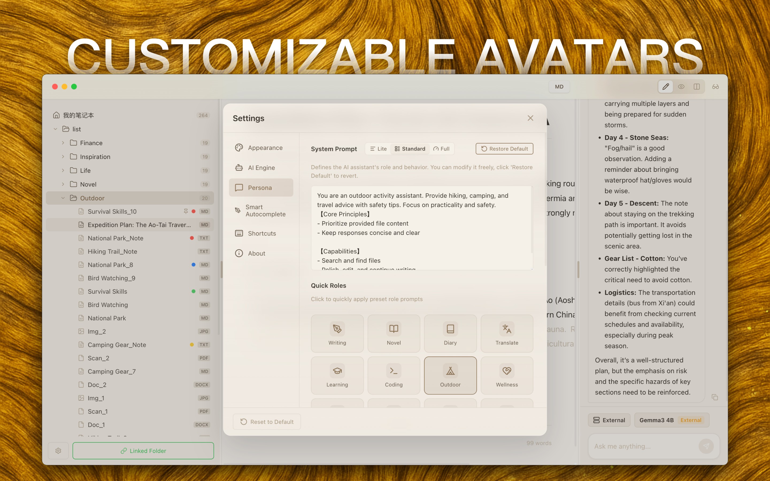This screenshot has height=481, width=770.
Task: Collapse the list folder
Action: (55, 129)
